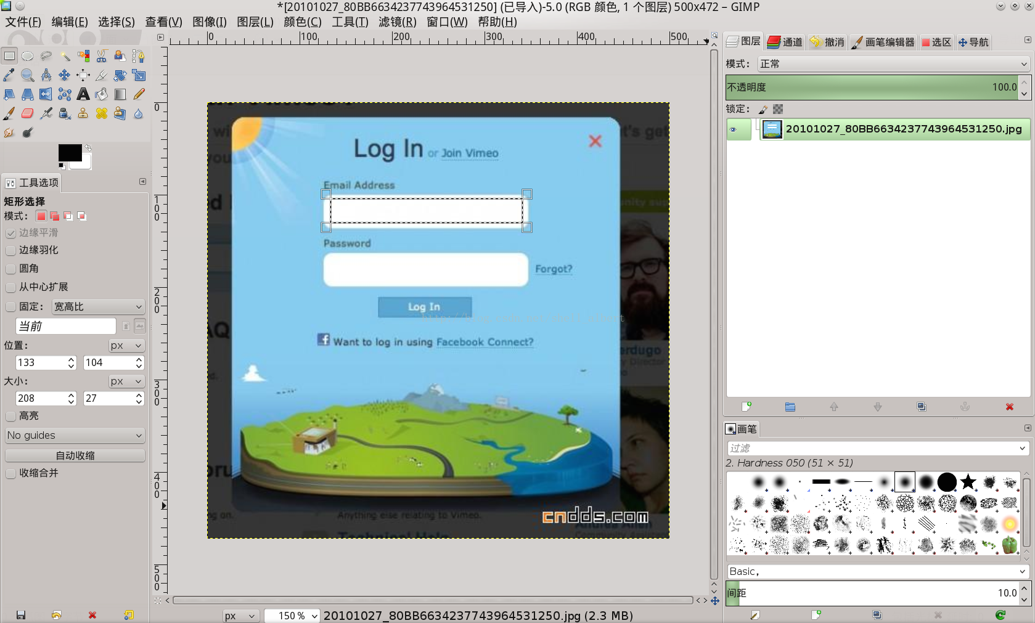Select the Perspective tool
This screenshot has height=623, width=1035.
(28, 94)
